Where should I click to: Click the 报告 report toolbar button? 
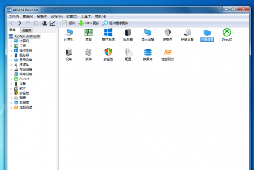click(x=69, y=23)
